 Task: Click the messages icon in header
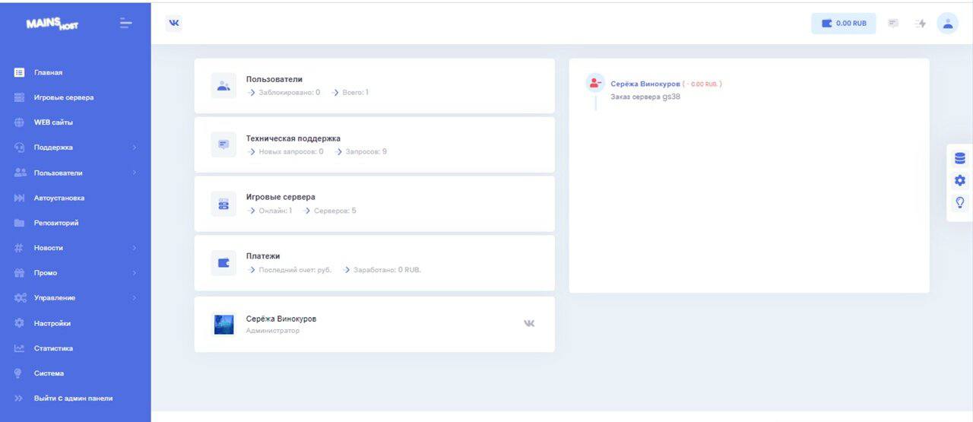pyautogui.click(x=894, y=24)
